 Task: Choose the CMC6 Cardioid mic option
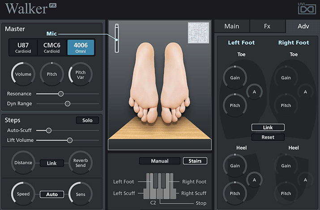(x=51, y=47)
